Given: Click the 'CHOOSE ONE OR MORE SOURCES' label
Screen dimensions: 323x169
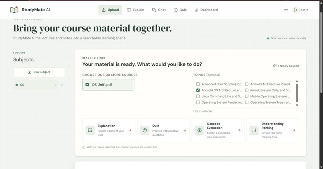Looking at the screenshot, I should 110,75.
